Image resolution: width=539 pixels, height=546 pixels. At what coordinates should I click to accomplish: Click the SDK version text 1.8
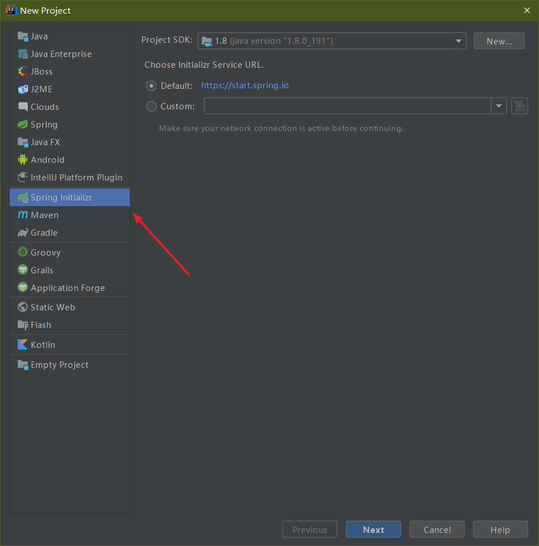tap(221, 41)
